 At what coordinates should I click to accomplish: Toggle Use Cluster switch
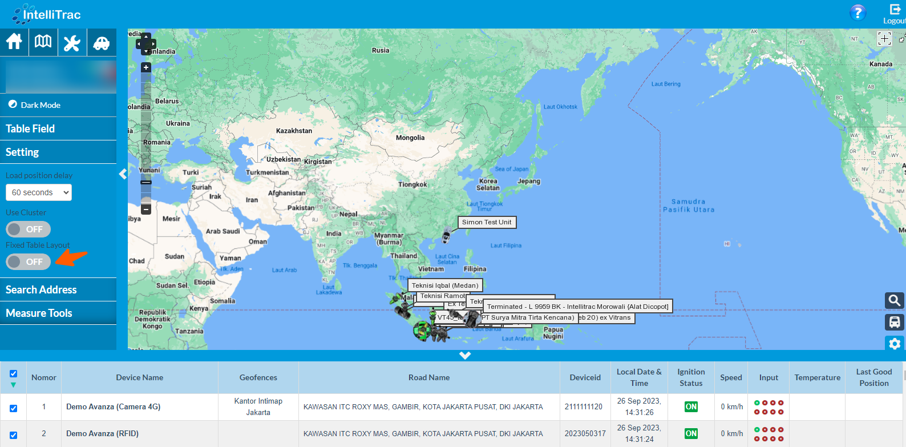coord(29,229)
